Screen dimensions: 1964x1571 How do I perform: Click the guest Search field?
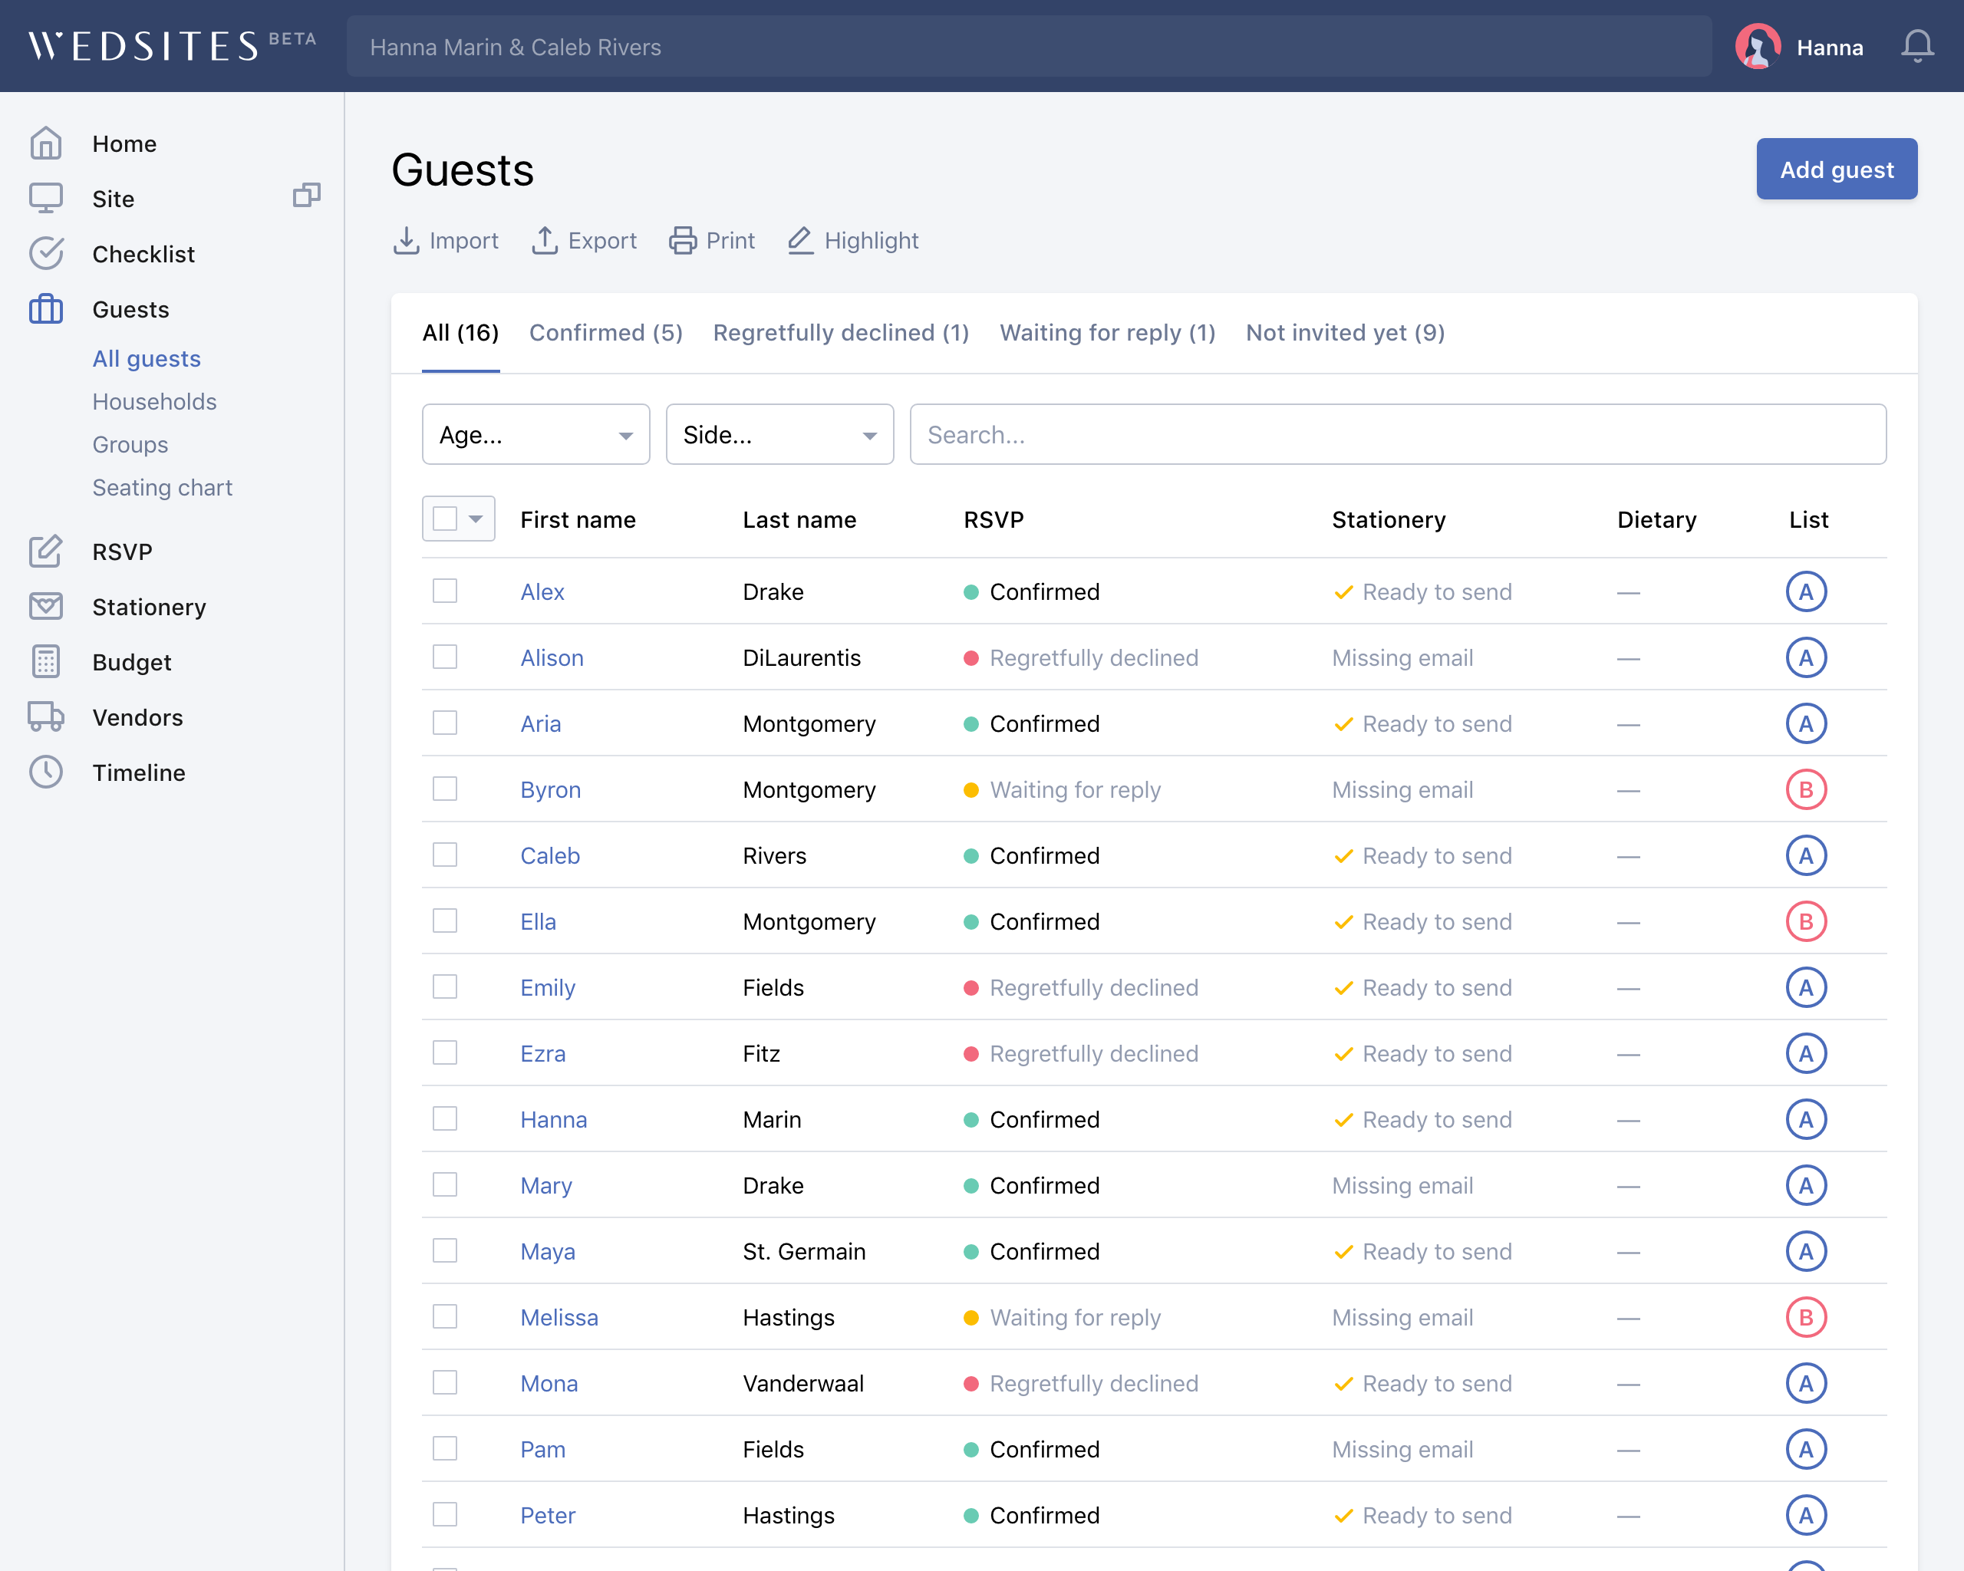1397,434
